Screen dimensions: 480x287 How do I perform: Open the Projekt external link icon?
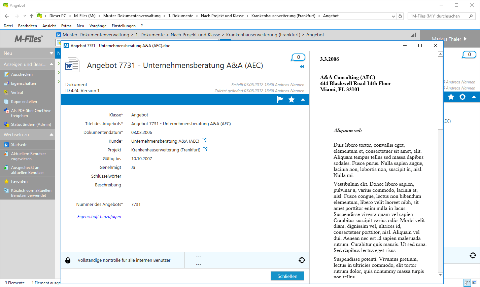(x=205, y=149)
